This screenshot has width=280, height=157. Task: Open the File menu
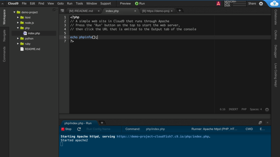coord(24,3)
